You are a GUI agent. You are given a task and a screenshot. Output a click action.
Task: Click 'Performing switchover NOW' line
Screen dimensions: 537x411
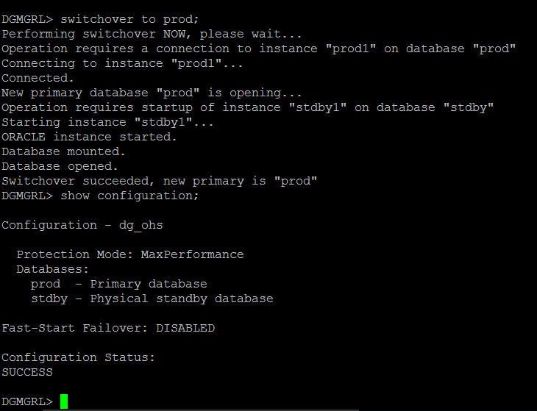[152, 34]
